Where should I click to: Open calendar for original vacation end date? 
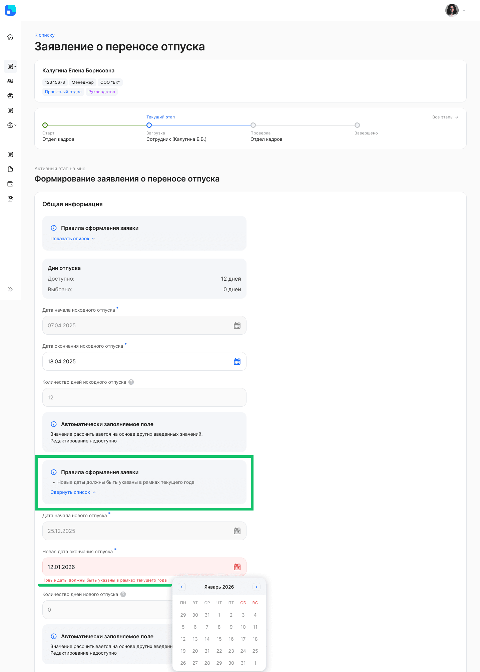(237, 361)
